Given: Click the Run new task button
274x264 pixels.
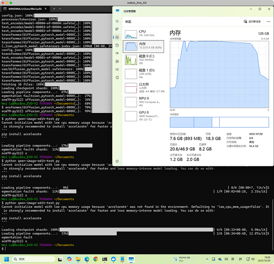Looking at the screenshot, I should [x=252, y=22].
